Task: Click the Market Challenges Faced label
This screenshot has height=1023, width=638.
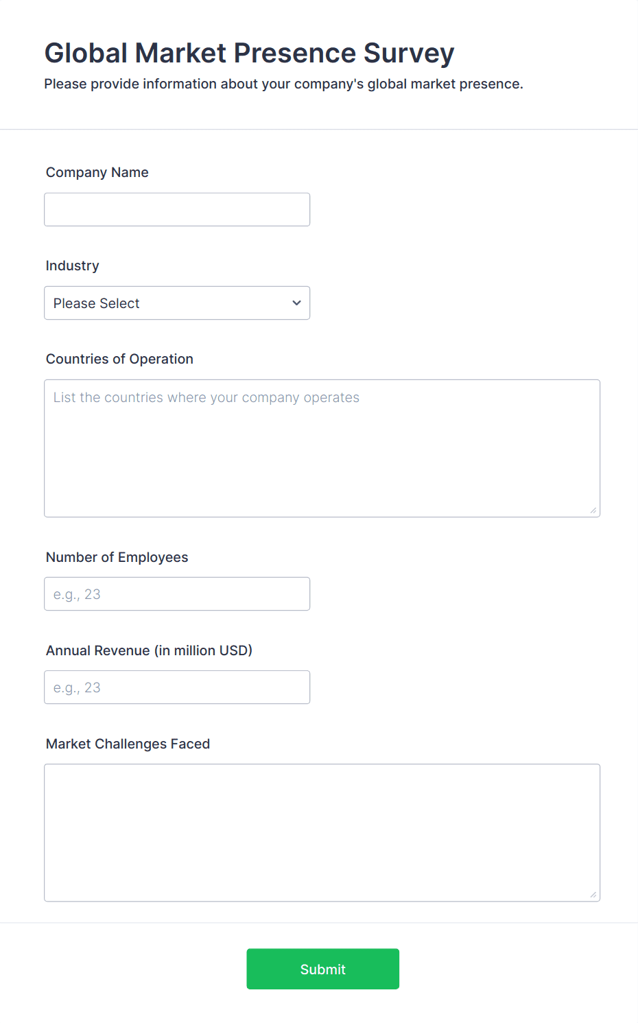Action: 128,744
